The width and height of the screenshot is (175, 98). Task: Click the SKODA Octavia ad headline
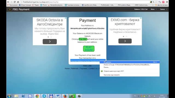pos(50,22)
